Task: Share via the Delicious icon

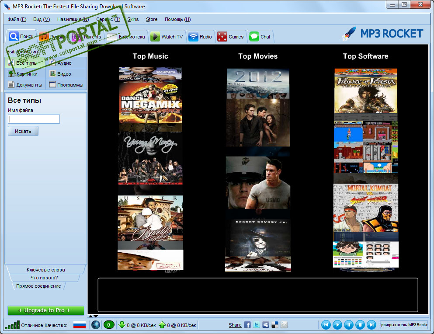Action: click(275, 325)
